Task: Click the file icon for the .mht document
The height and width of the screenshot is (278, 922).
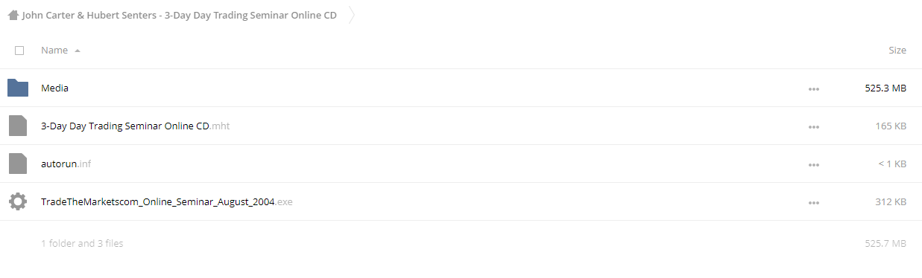Action: [x=18, y=126]
